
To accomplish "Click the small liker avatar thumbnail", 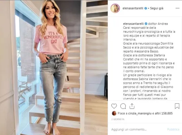I will coord(114,113).
